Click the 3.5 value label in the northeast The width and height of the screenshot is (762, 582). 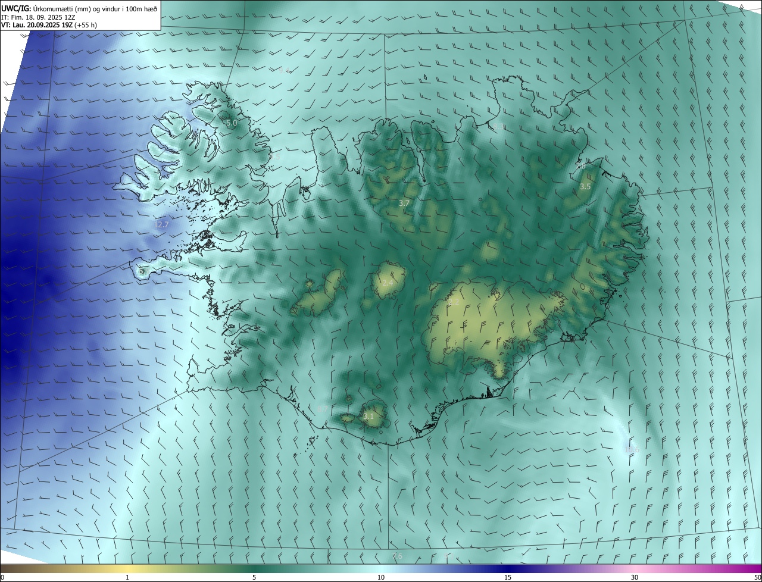[585, 187]
